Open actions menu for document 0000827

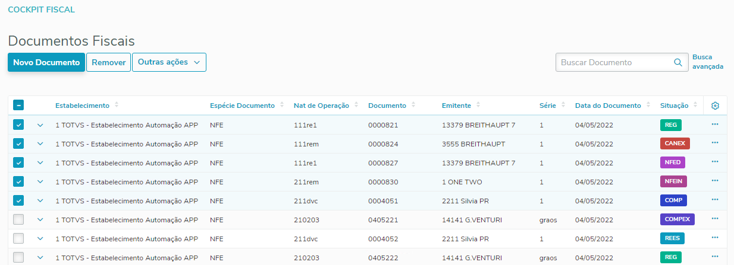pyautogui.click(x=715, y=162)
